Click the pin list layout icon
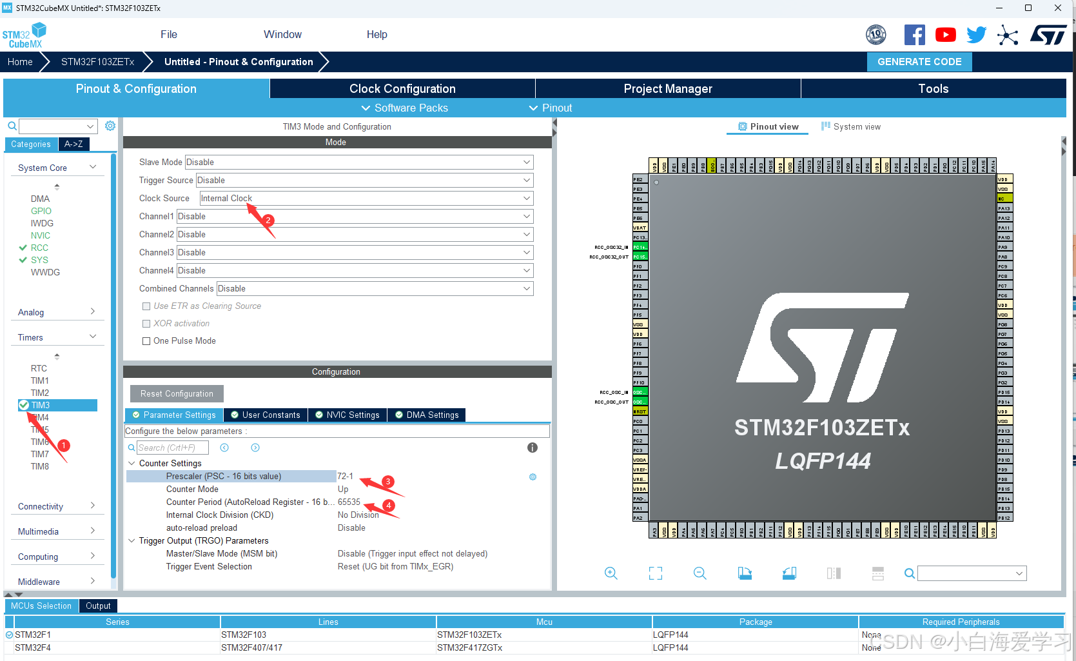The height and width of the screenshot is (661, 1076). (x=878, y=573)
